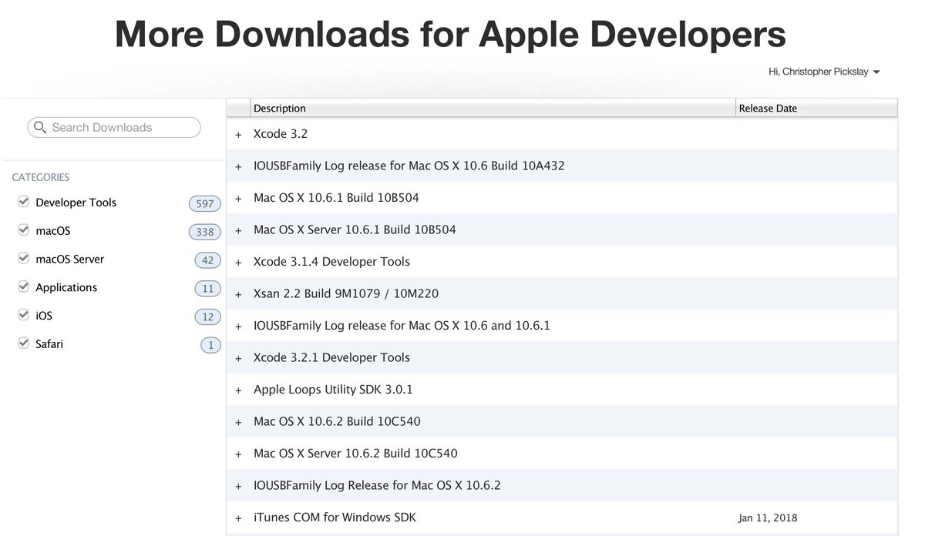Click the magnifier icon in Search Downloads
Image resolution: width=925 pixels, height=536 pixels.
[x=40, y=128]
